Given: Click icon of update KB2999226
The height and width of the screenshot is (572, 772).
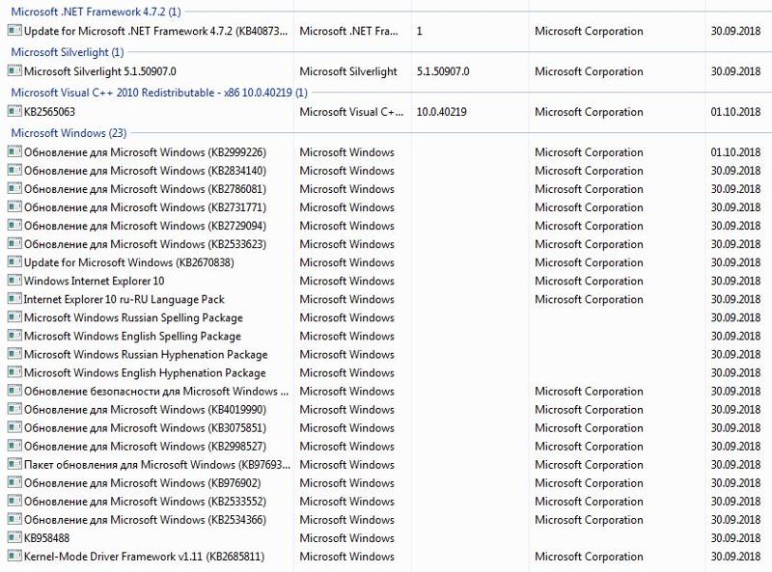Looking at the screenshot, I should pyautogui.click(x=14, y=151).
